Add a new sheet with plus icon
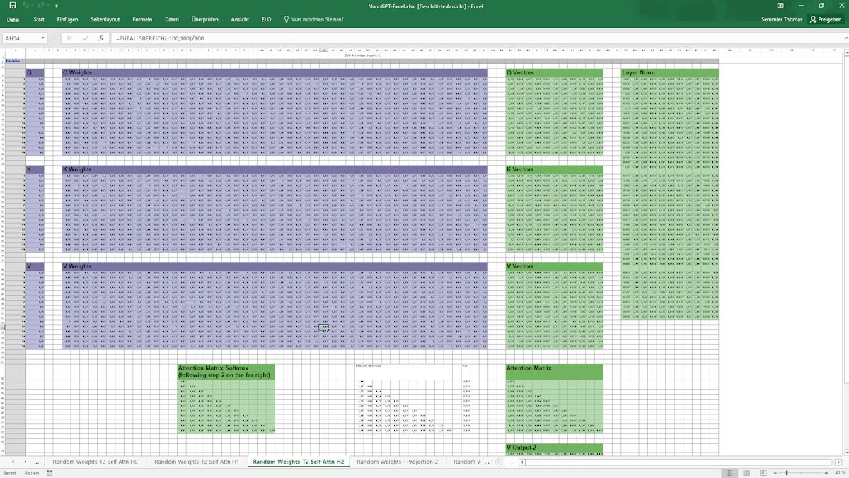 coord(498,462)
